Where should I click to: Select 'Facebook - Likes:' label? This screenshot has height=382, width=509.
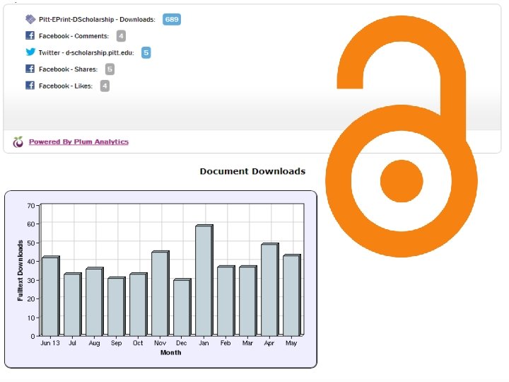pos(66,86)
